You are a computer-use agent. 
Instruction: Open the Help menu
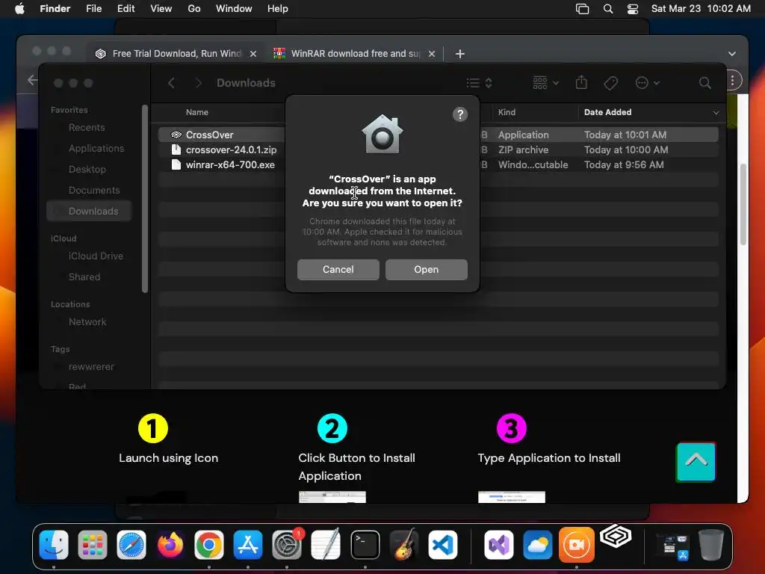tap(278, 9)
